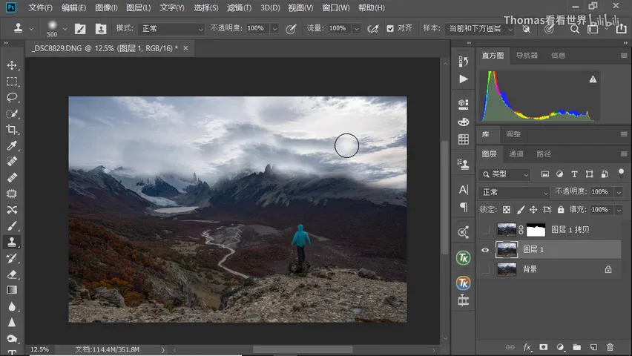Switch to the 路径 tab

pyautogui.click(x=544, y=154)
